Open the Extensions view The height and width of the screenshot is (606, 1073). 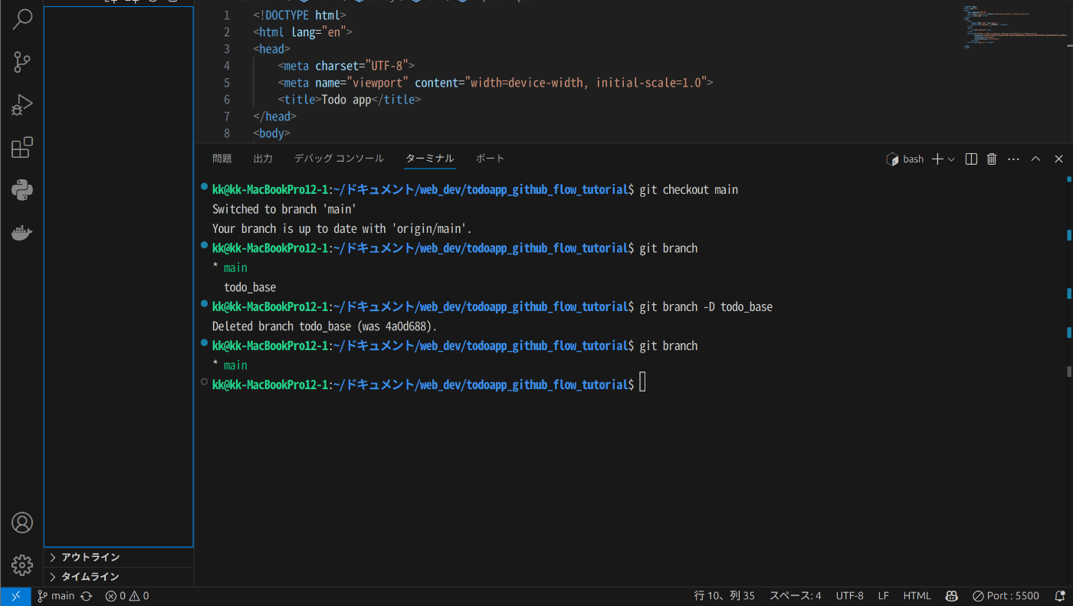click(22, 147)
